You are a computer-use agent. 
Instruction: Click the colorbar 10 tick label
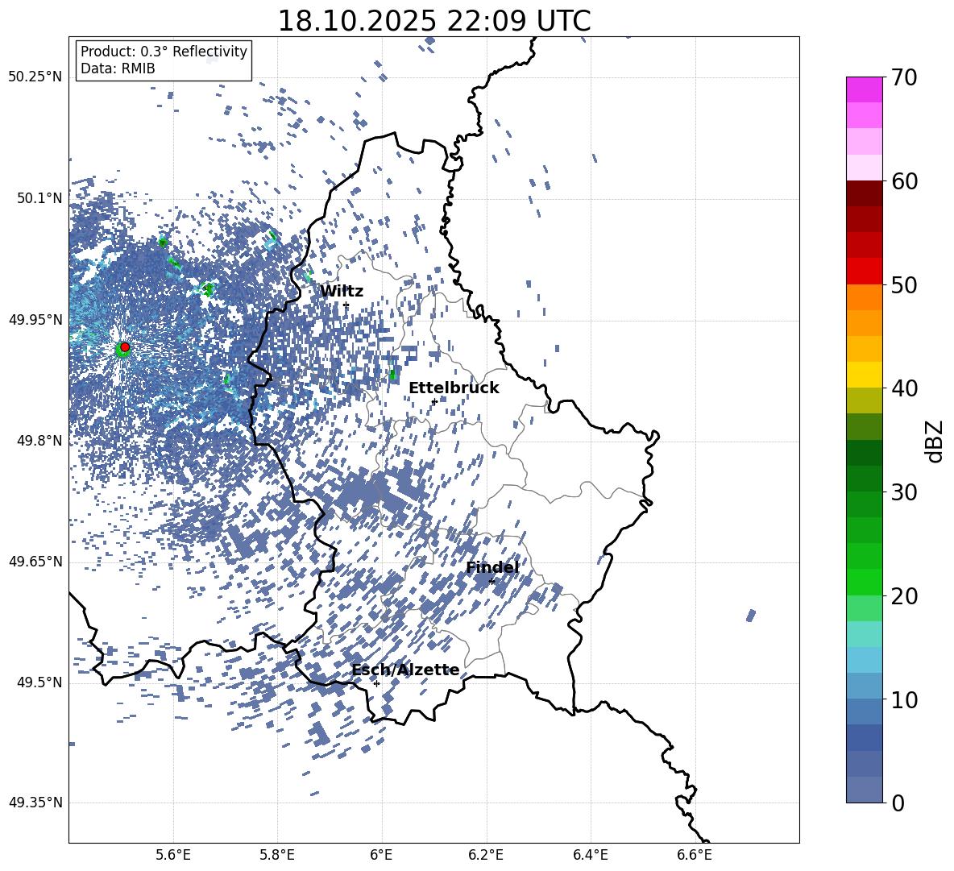[x=904, y=699]
